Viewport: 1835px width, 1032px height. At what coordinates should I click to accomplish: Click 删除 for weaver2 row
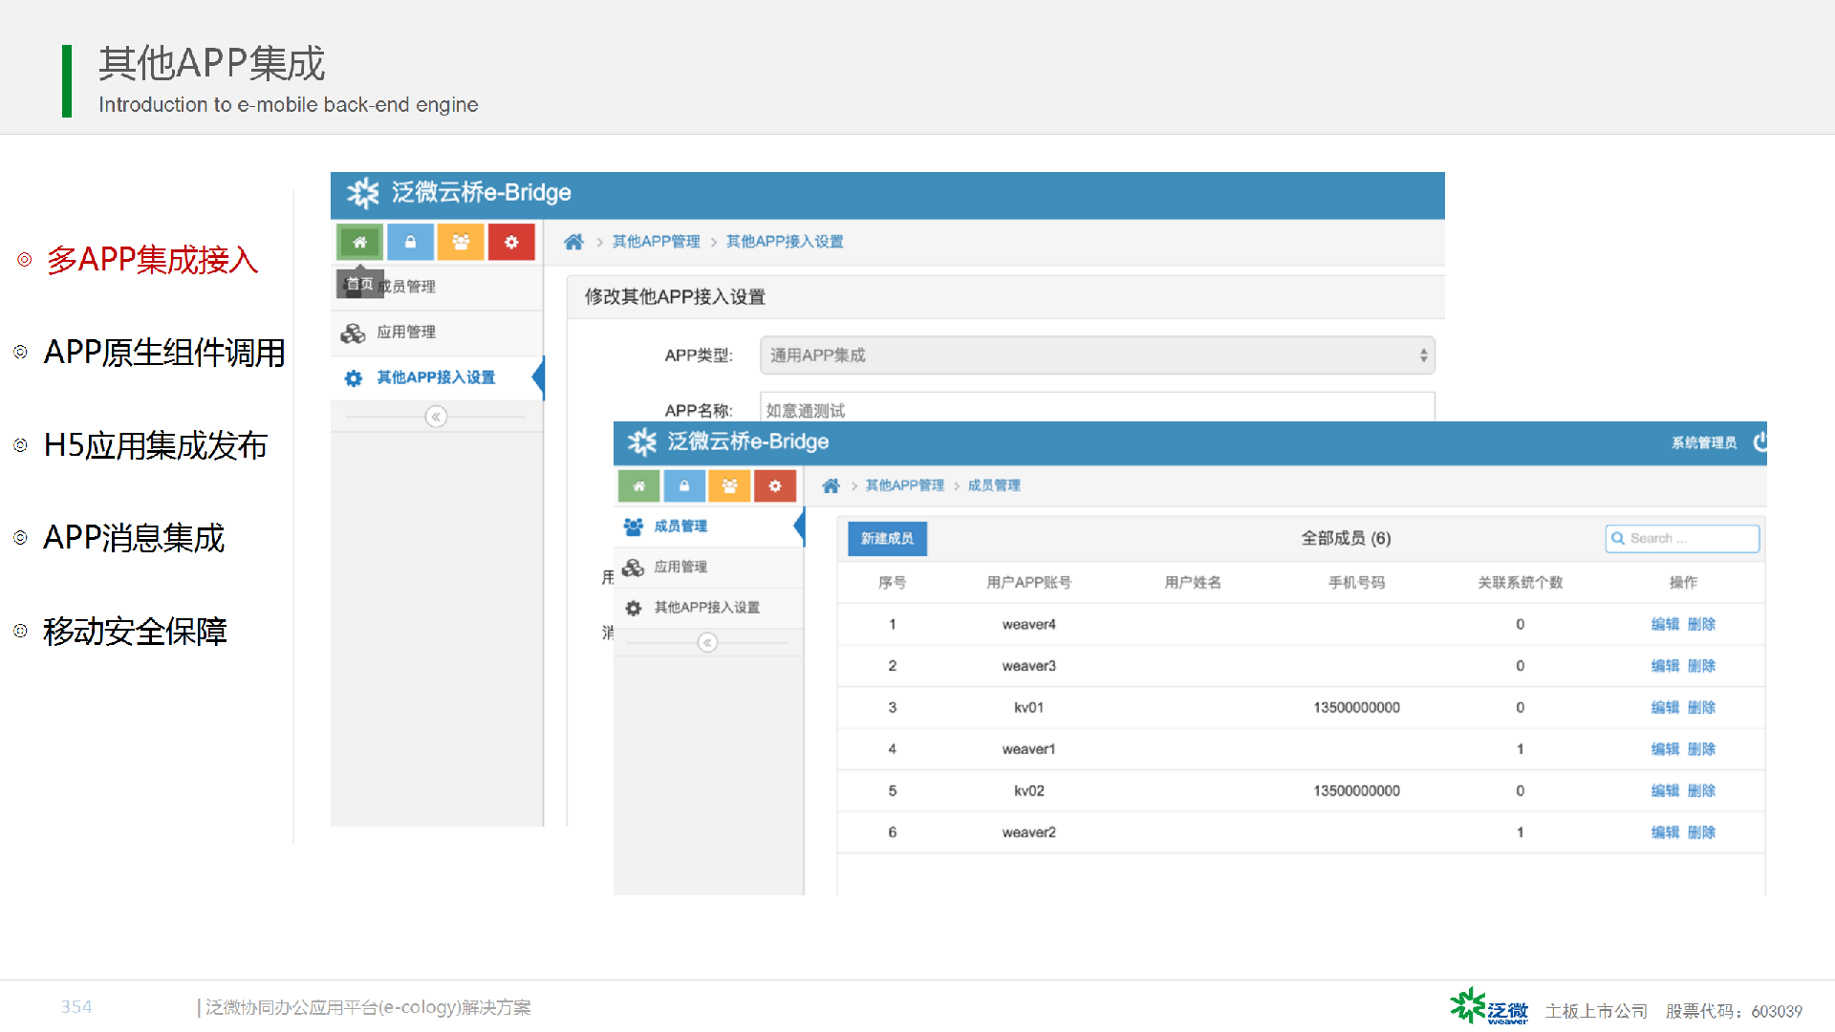click(x=1701, y=832)
